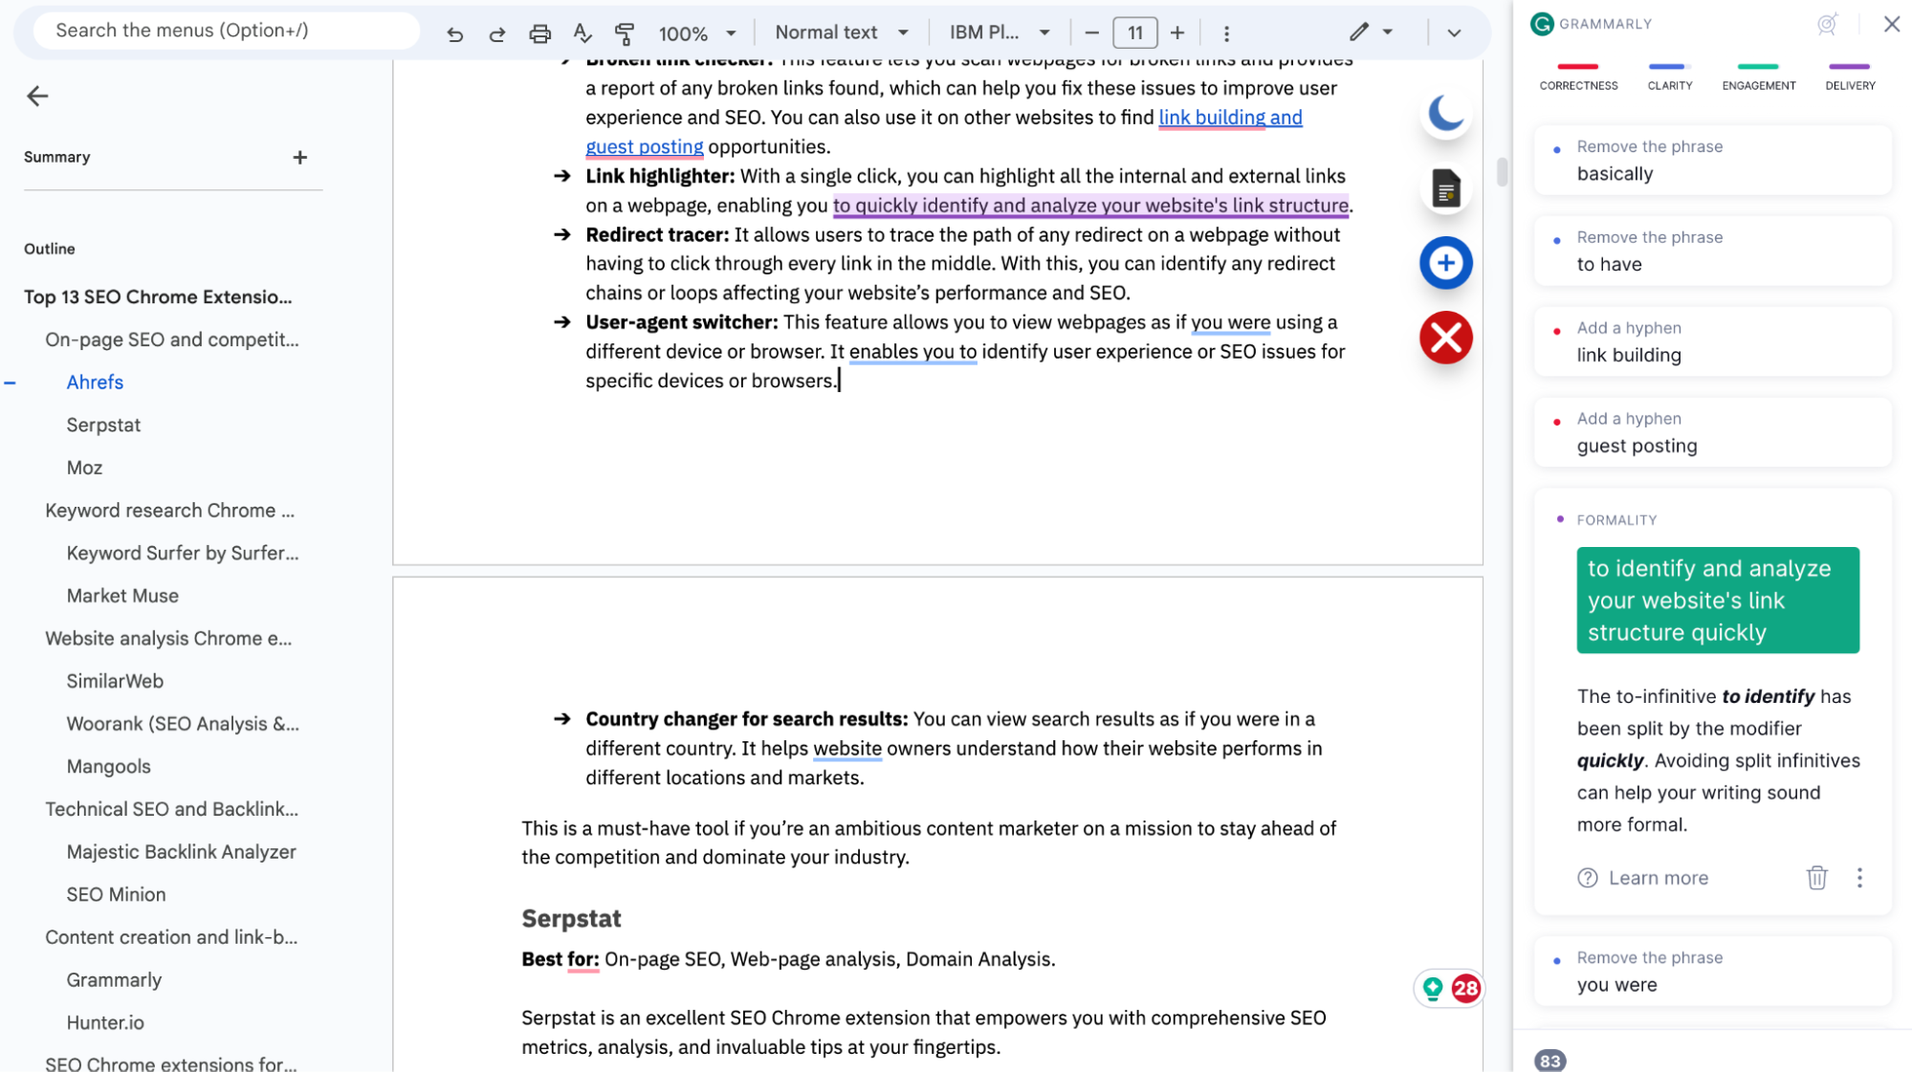Go to SimilarWeb in outline
This screenshot has width=1912, height=1072.
coord(115,681)
